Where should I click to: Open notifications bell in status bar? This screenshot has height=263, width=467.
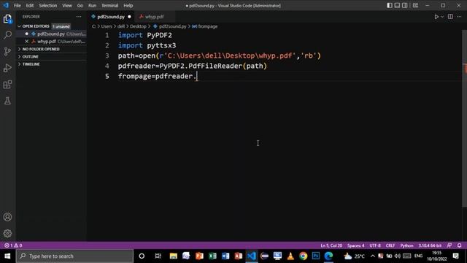coord(459,245)
